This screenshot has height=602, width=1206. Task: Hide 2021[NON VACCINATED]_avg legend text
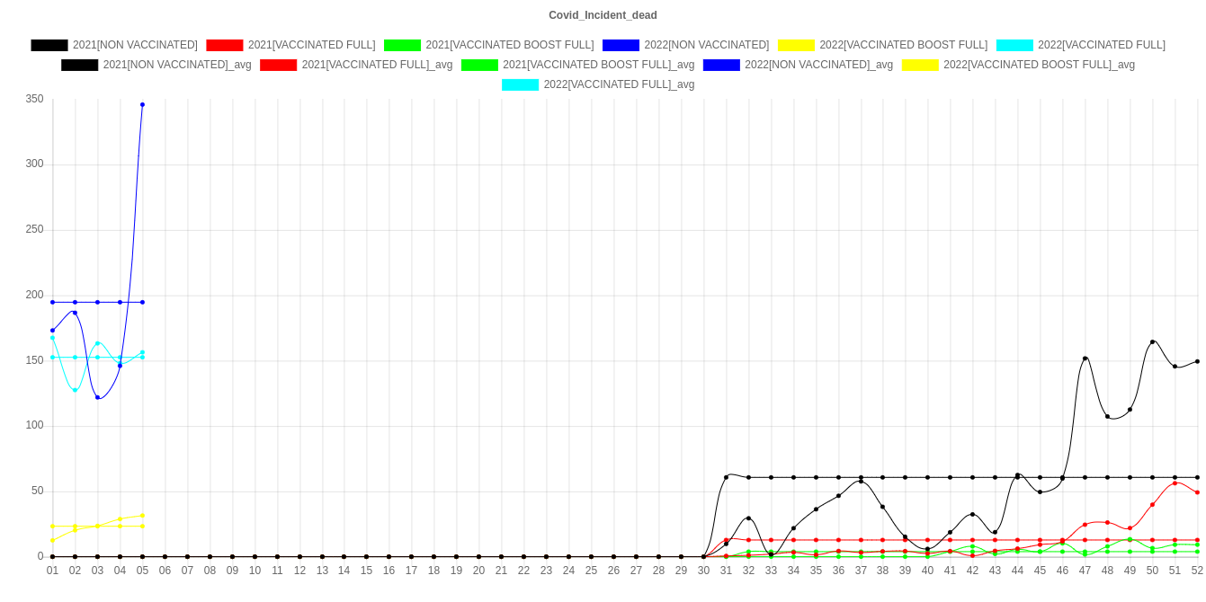[x=177, y=65]
